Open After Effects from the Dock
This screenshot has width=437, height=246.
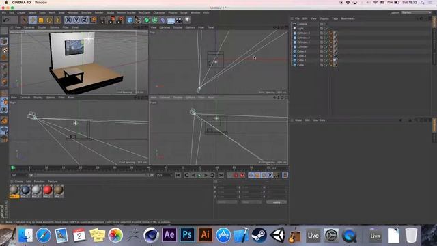tap(169, 235)
